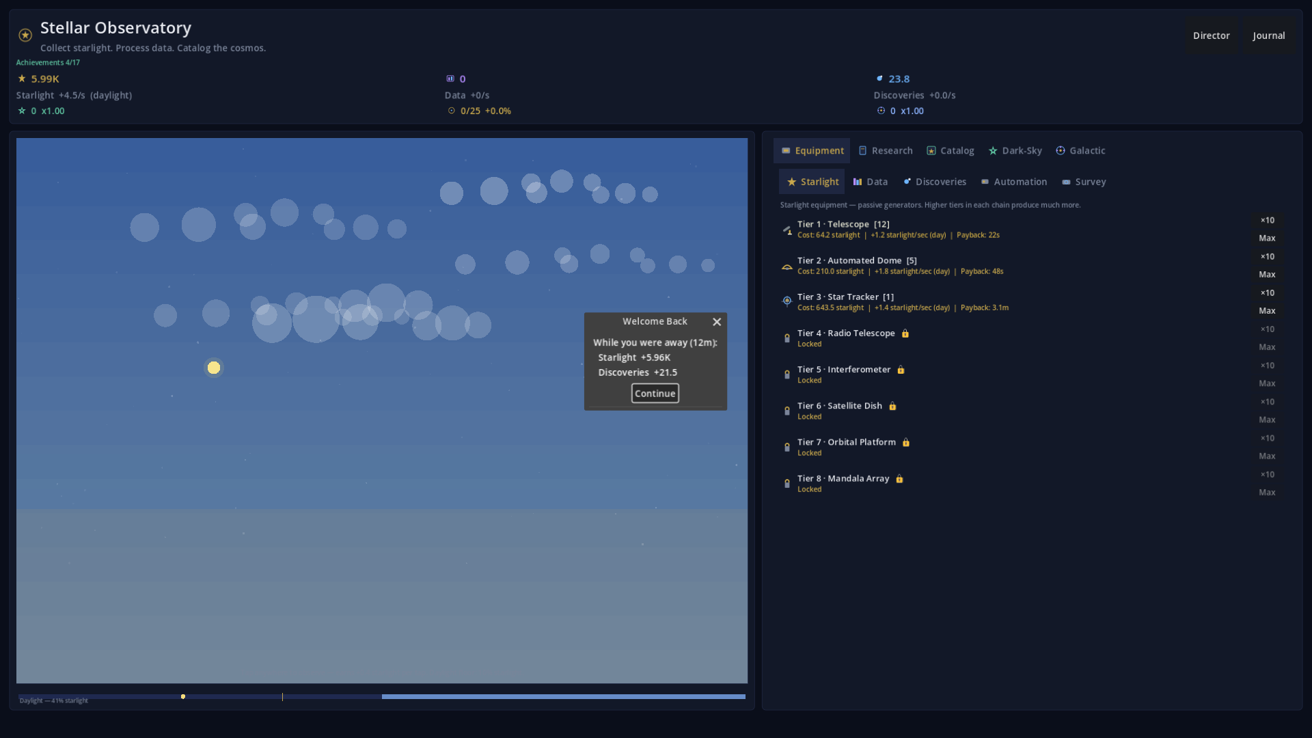
Task: Click the Tier 6 Satellite Dish row icon
Action: click(x=787, y=411)
